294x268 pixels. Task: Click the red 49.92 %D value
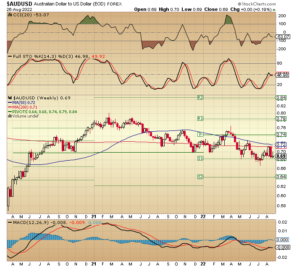click(98, 56)
